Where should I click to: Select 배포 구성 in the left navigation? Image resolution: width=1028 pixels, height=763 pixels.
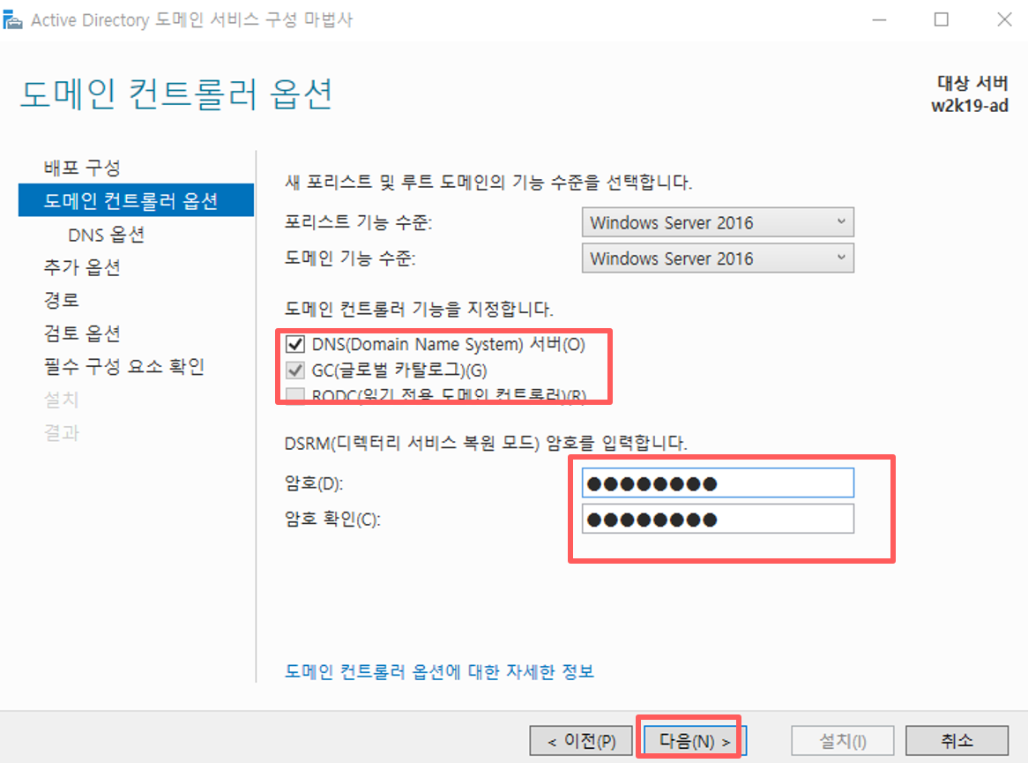82,168
